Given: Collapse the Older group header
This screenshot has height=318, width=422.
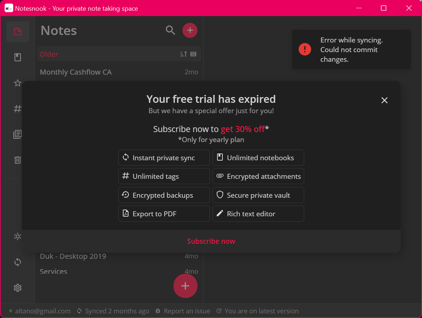Looking at the screenshot, I should tap(119, 54).
